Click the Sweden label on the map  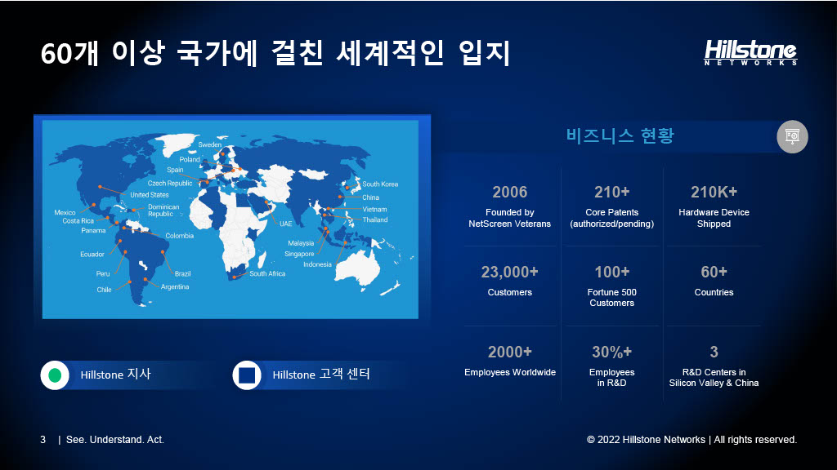[210, 144]
